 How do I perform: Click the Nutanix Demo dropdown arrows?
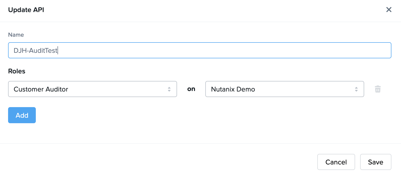pos(356,89)
